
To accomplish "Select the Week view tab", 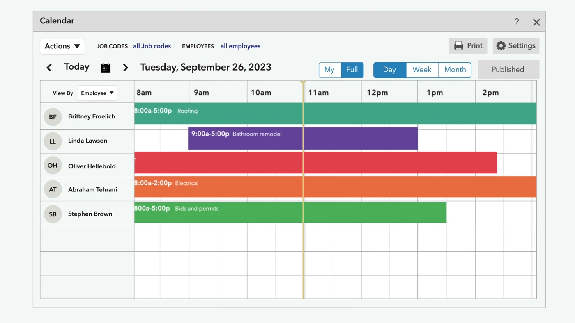I will (422, 70).
